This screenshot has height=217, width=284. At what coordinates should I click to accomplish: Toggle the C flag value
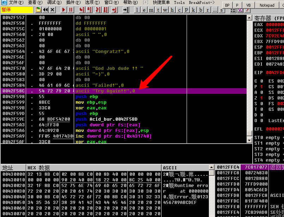click(x=261, y=81)
